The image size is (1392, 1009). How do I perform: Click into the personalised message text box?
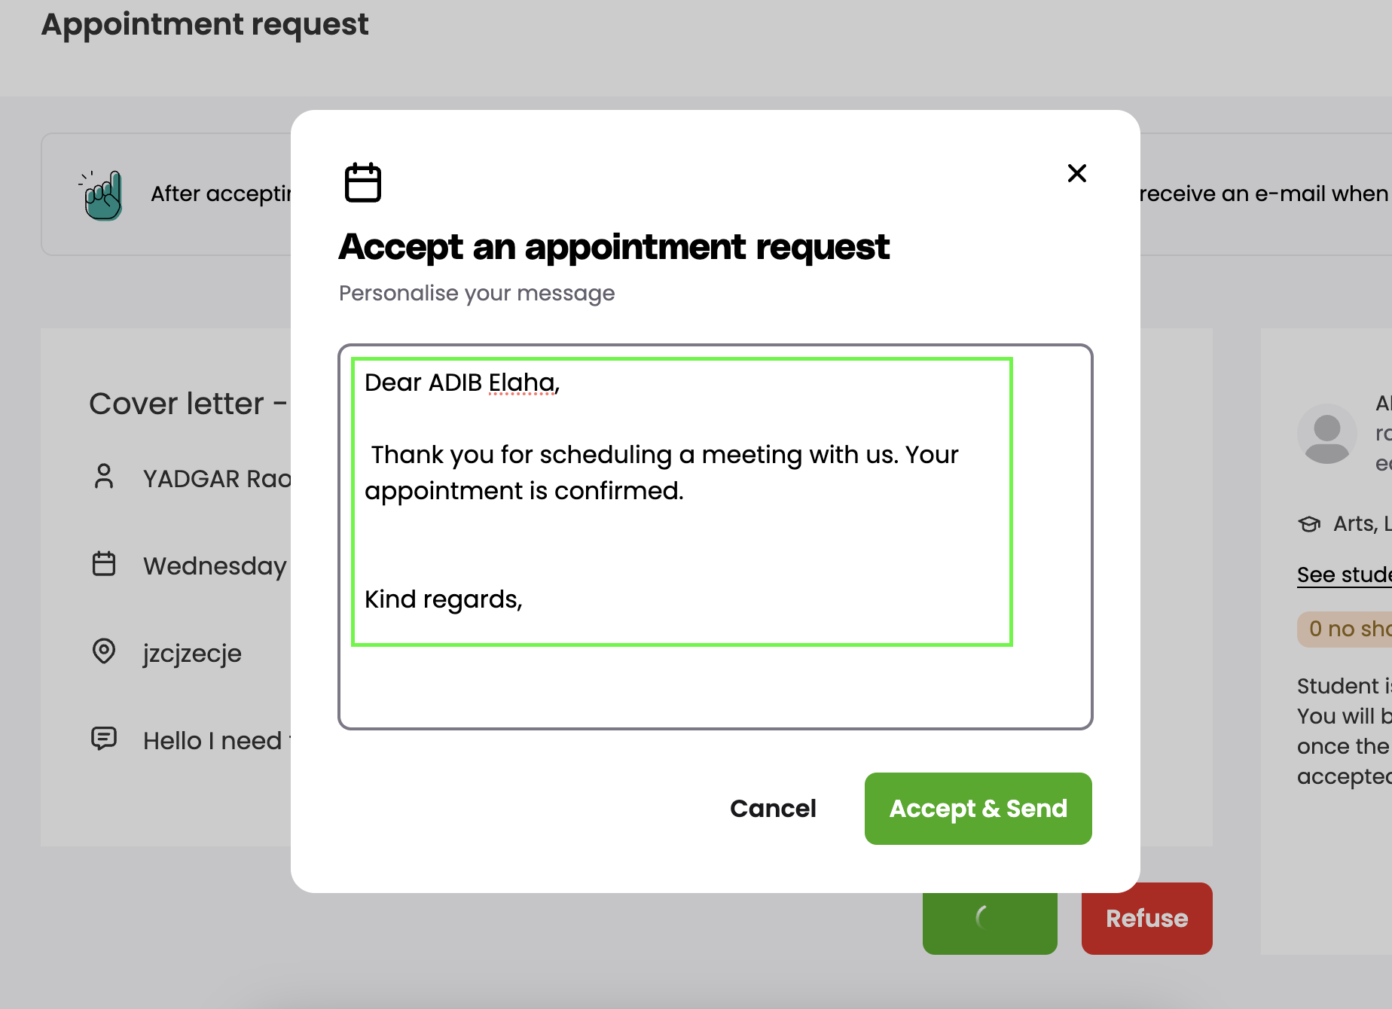[714, 685]
